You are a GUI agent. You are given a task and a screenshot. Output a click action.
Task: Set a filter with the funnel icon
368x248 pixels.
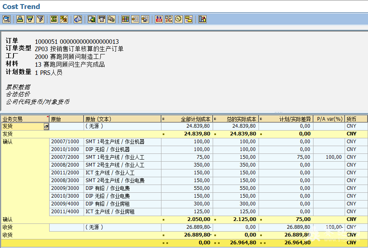[41, 19]
